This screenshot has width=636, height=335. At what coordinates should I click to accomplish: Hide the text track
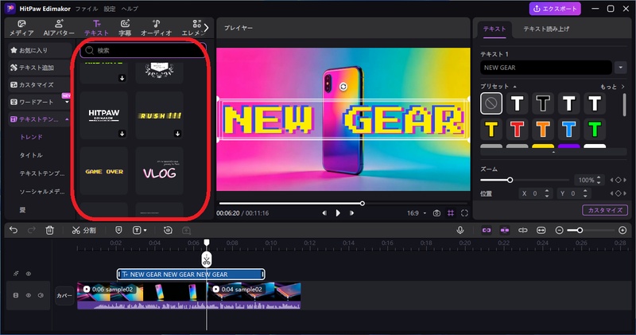pyautogui.click(x=29, y=274)
